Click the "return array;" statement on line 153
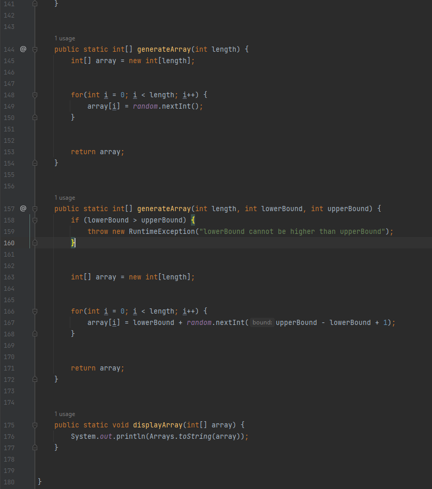 coord(98,152)
